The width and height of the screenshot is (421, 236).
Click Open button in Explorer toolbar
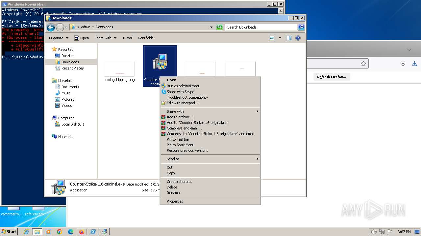tap(82, 38)
